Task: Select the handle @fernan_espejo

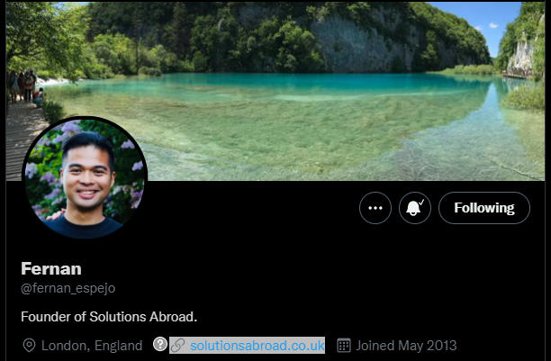Action: 68,288
